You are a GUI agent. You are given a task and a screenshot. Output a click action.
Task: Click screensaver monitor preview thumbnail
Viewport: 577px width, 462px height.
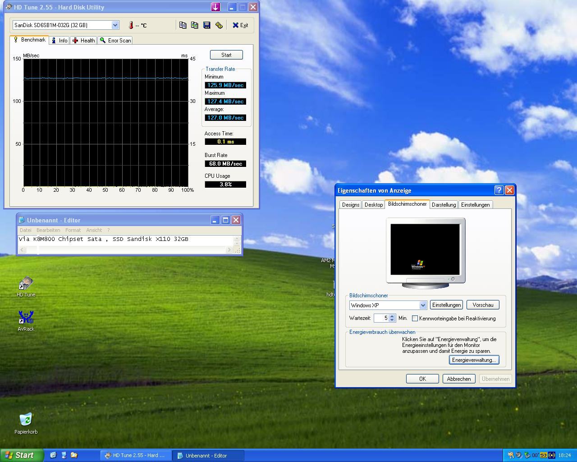[426, 253]
